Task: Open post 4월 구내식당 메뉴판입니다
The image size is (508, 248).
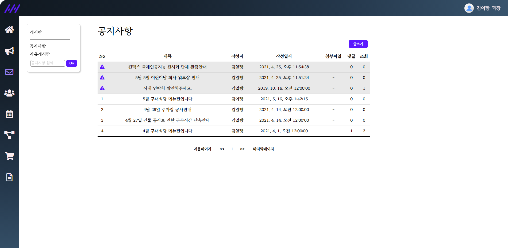Action: click(x=167, y=131)
